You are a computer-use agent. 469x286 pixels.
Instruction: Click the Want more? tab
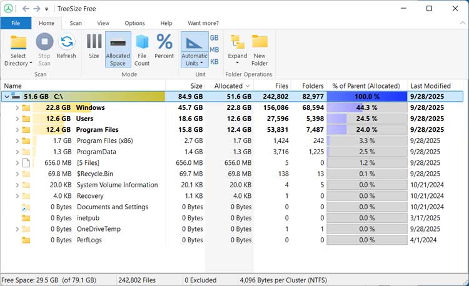(x=203, y=23)
